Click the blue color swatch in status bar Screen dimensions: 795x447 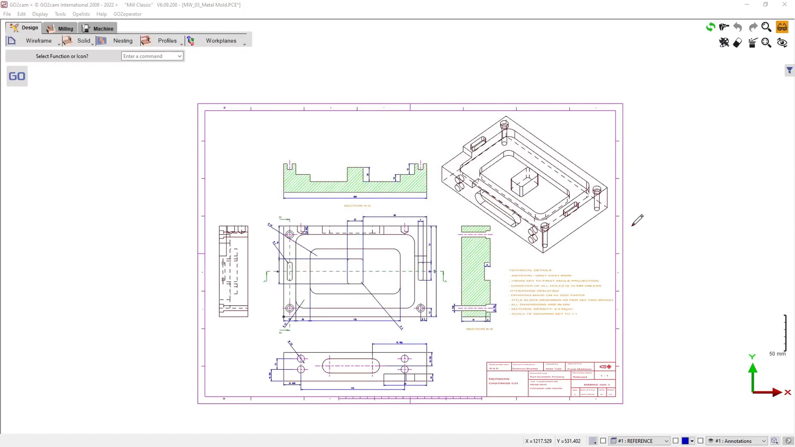point(685,441)
